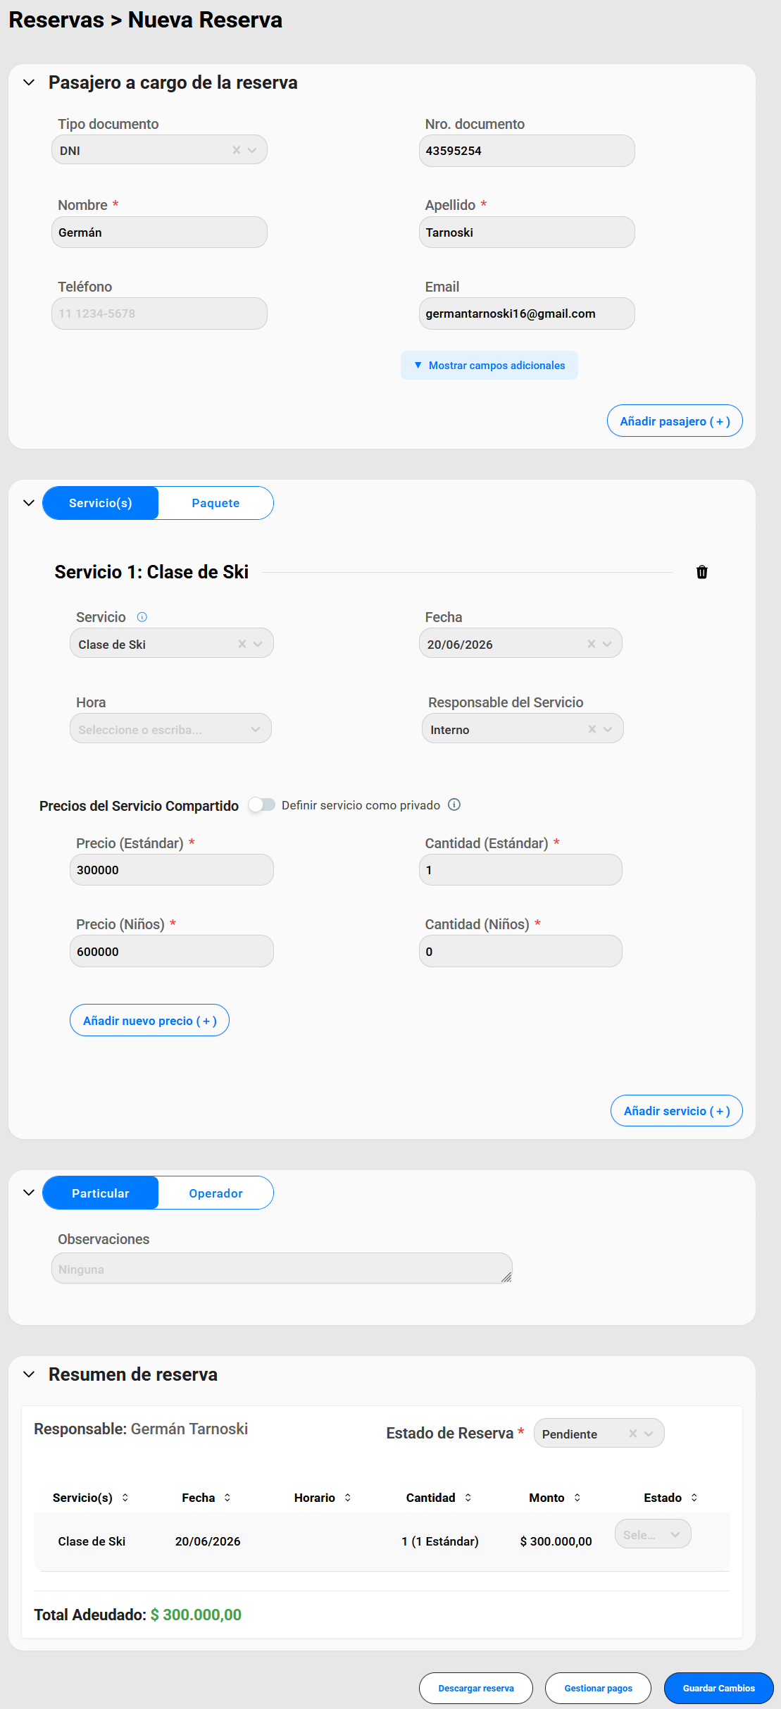
Task: Focus the Email input field
Action: 527,313
